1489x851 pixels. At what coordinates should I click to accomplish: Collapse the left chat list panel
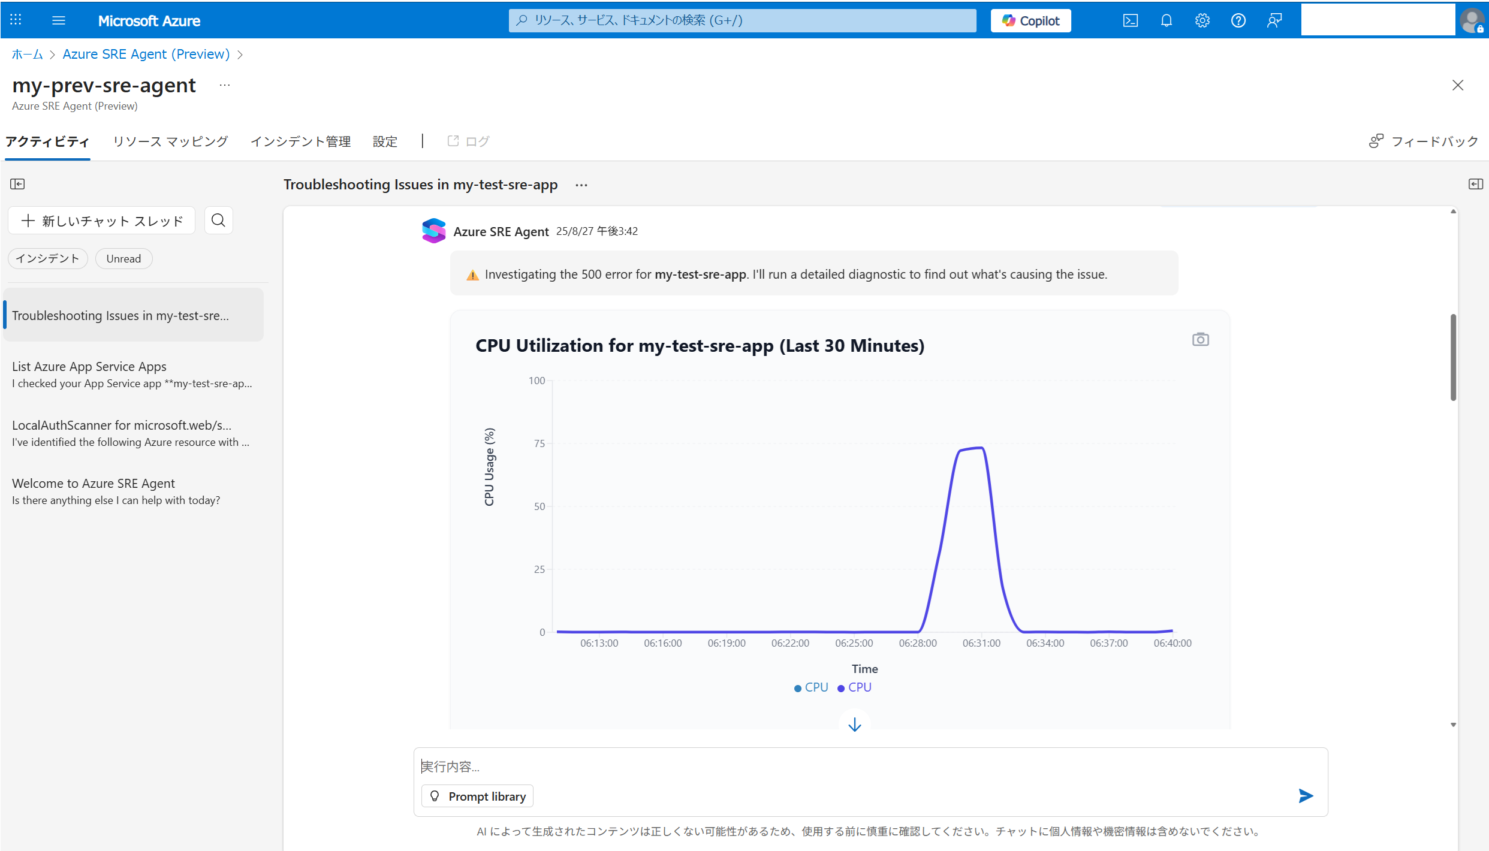pos(17,184)
